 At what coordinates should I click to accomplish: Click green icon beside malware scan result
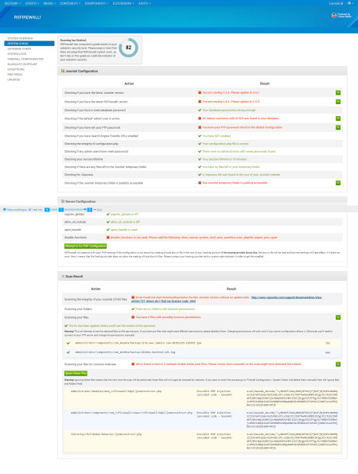338,364
